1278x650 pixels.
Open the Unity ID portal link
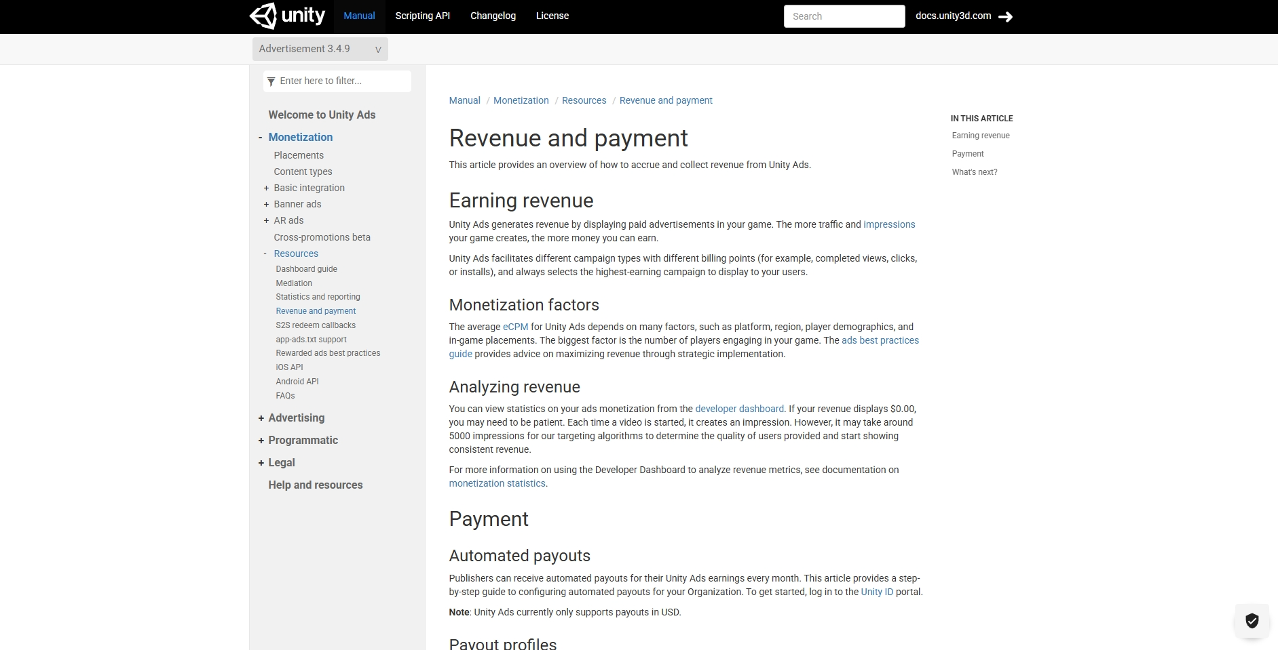[x=877, y=592]
